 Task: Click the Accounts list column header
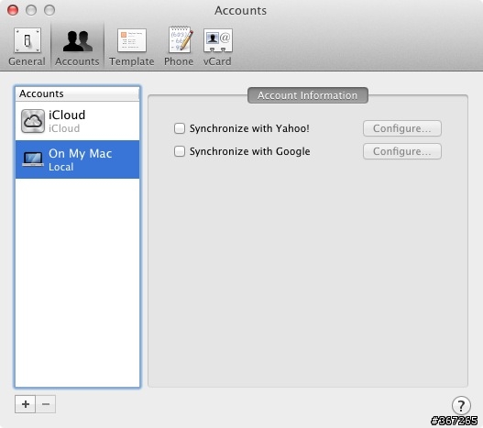coord(77,93)
